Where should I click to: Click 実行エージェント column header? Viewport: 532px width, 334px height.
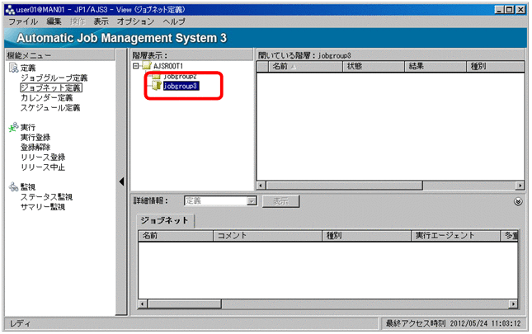[456, 236]
